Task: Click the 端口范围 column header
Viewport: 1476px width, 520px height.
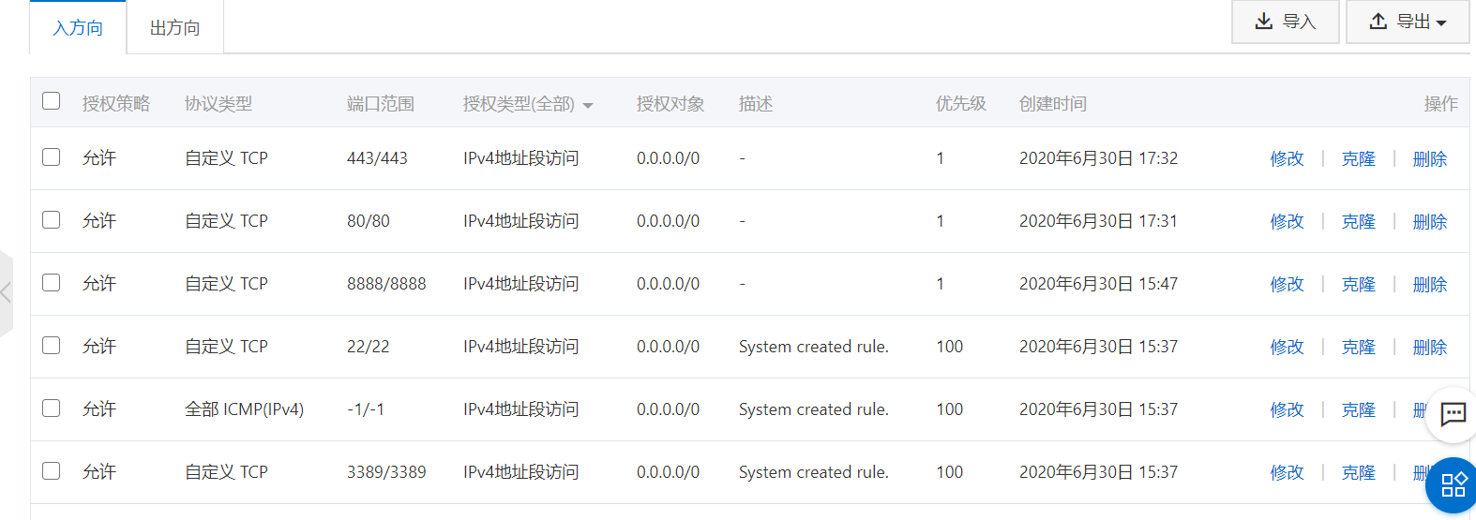Action: (381, 104)
